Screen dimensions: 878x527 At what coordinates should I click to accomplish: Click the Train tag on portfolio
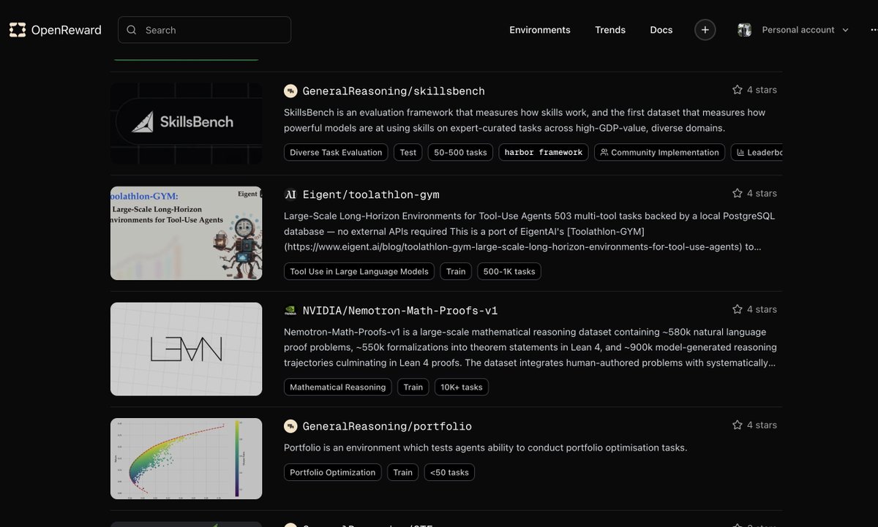403,472
